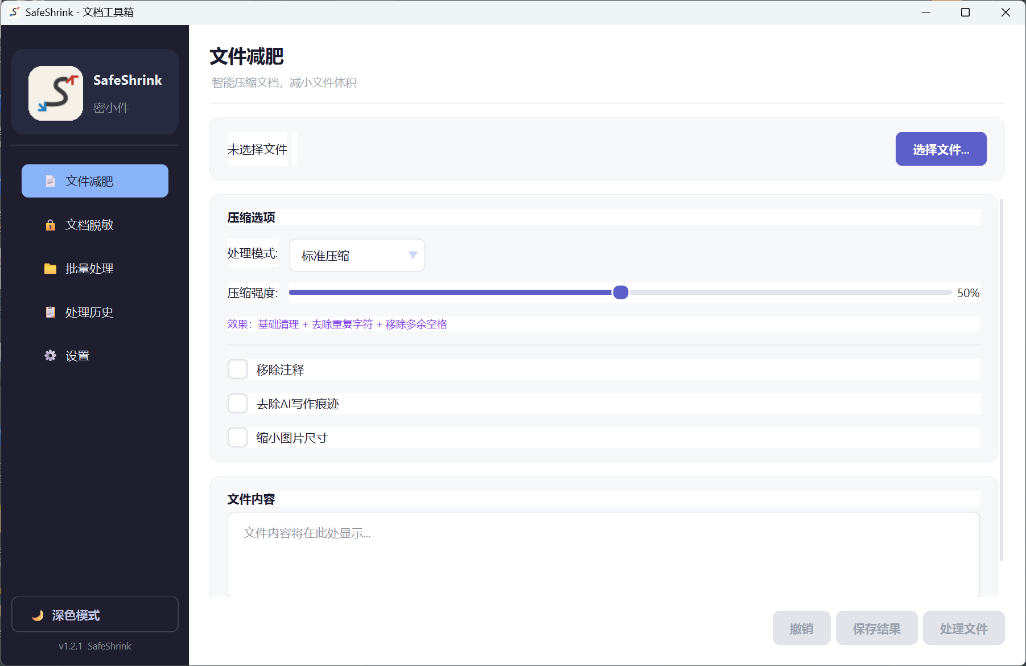The height and width of the screenshot is (666, 1026).
Task: Open the 文件减肥 section
Action: pos(95,181)
